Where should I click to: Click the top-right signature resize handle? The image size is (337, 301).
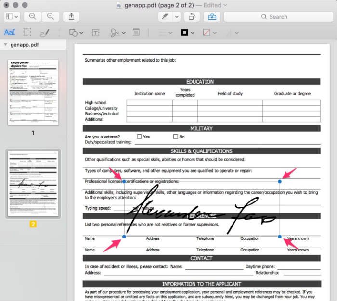280,182
